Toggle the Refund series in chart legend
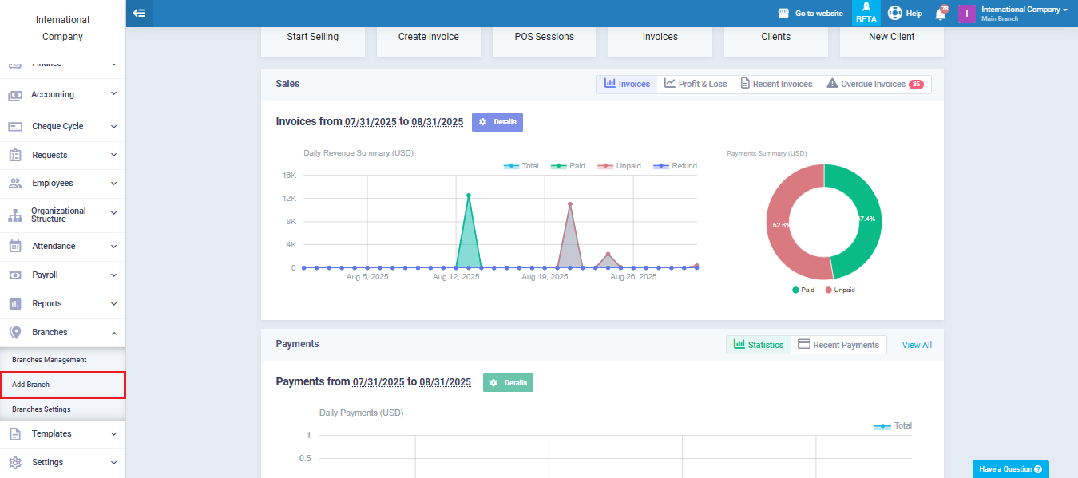 (675, 166)
